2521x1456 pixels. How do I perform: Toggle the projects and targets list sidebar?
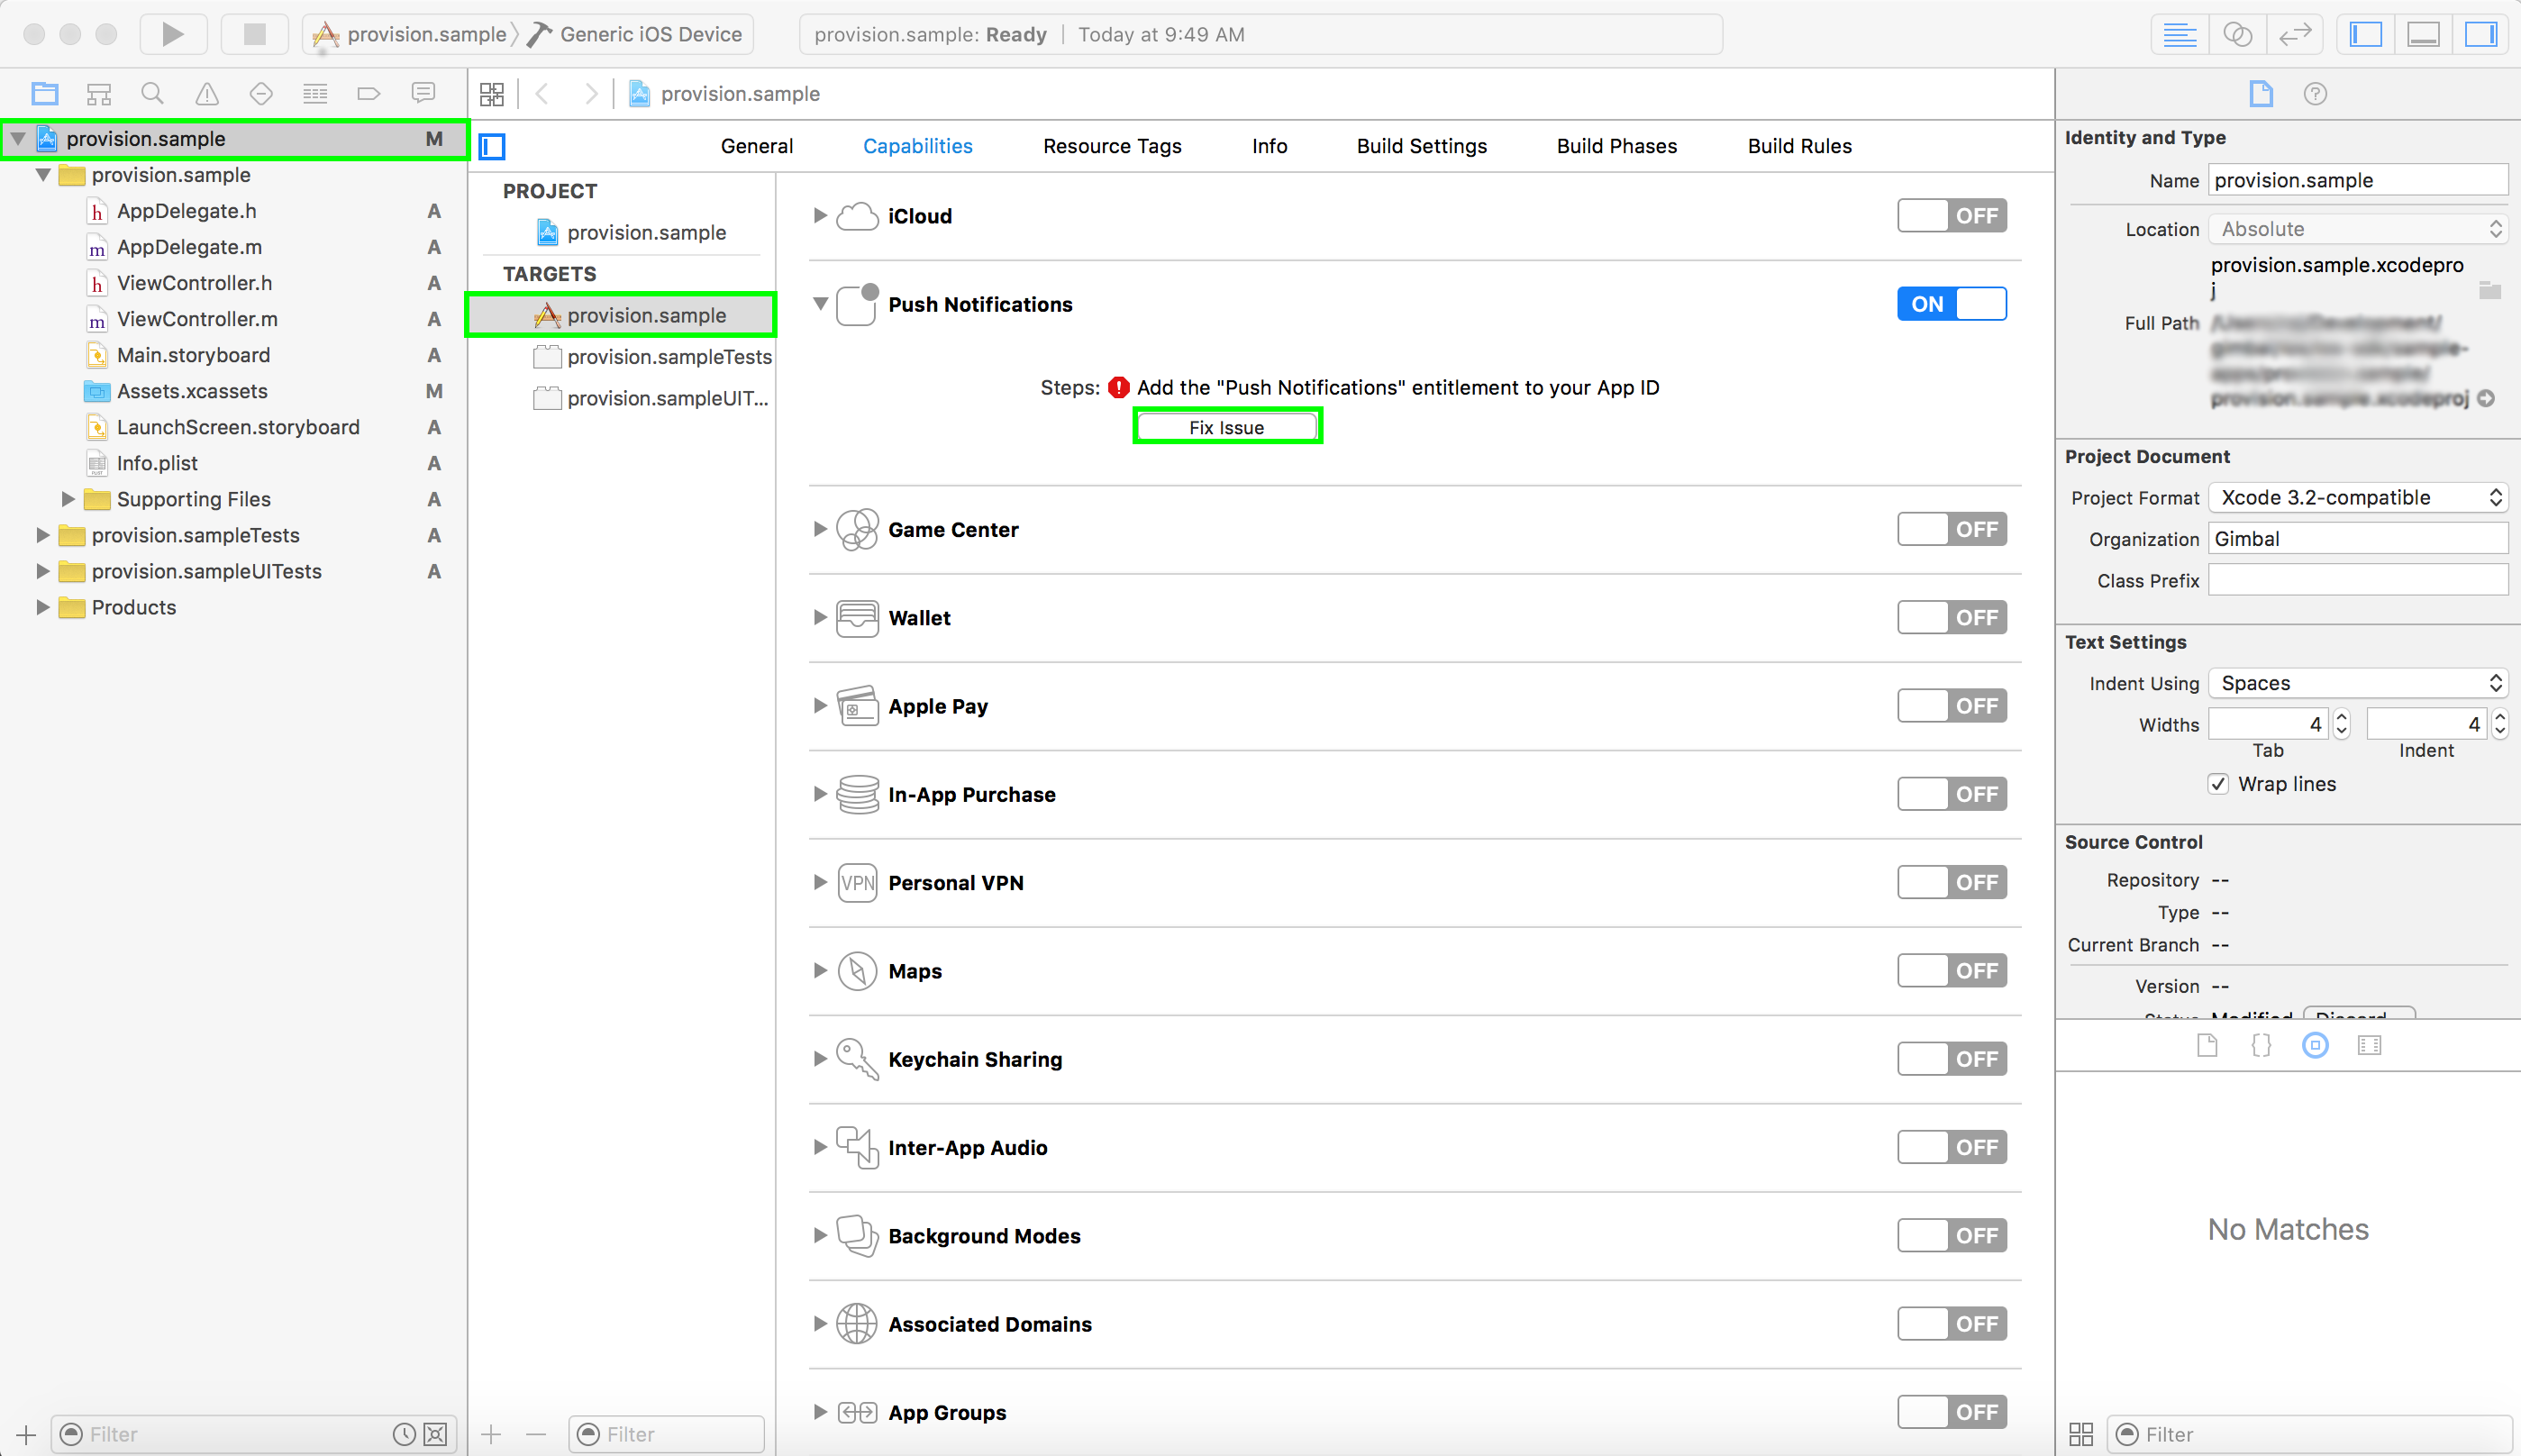pyautogui.click(x=492, y=147)
